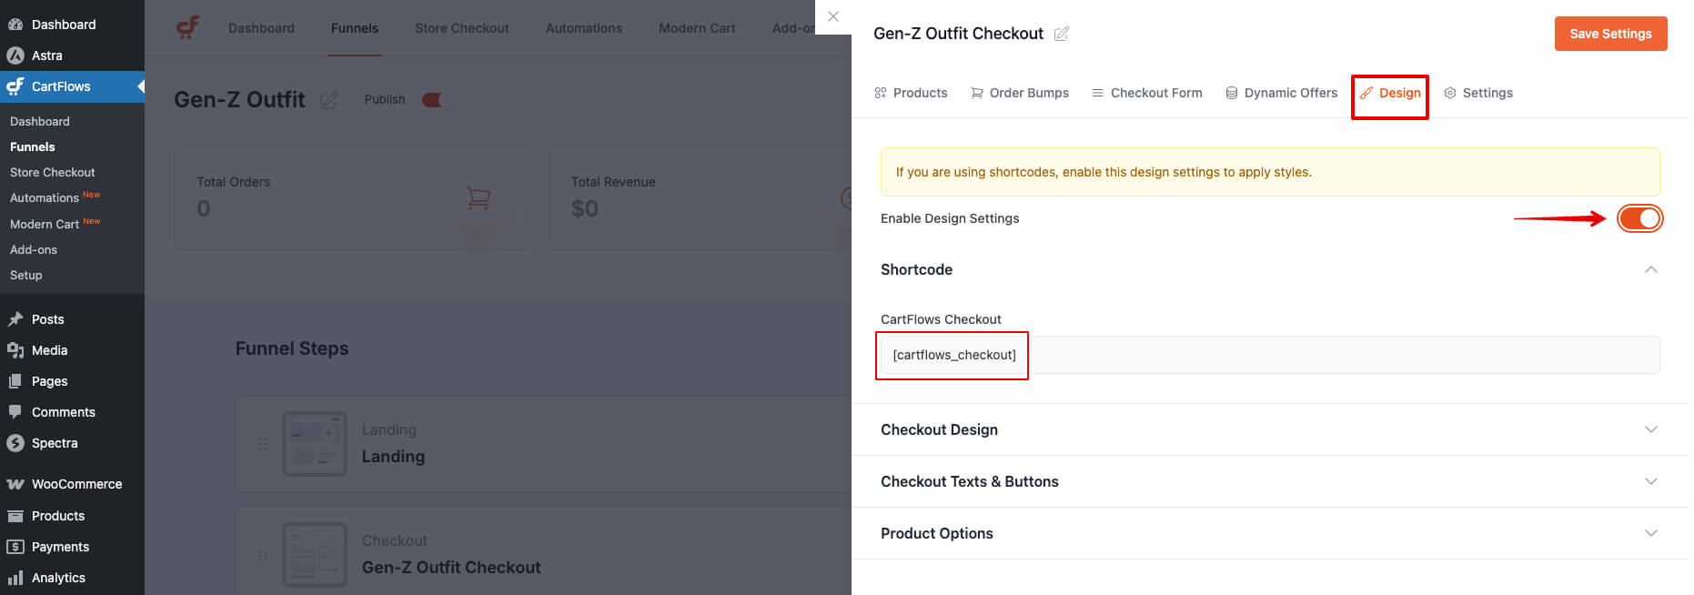Click the Total Revenue $0 value
The image size is (1694, 595).
(584, 209)
